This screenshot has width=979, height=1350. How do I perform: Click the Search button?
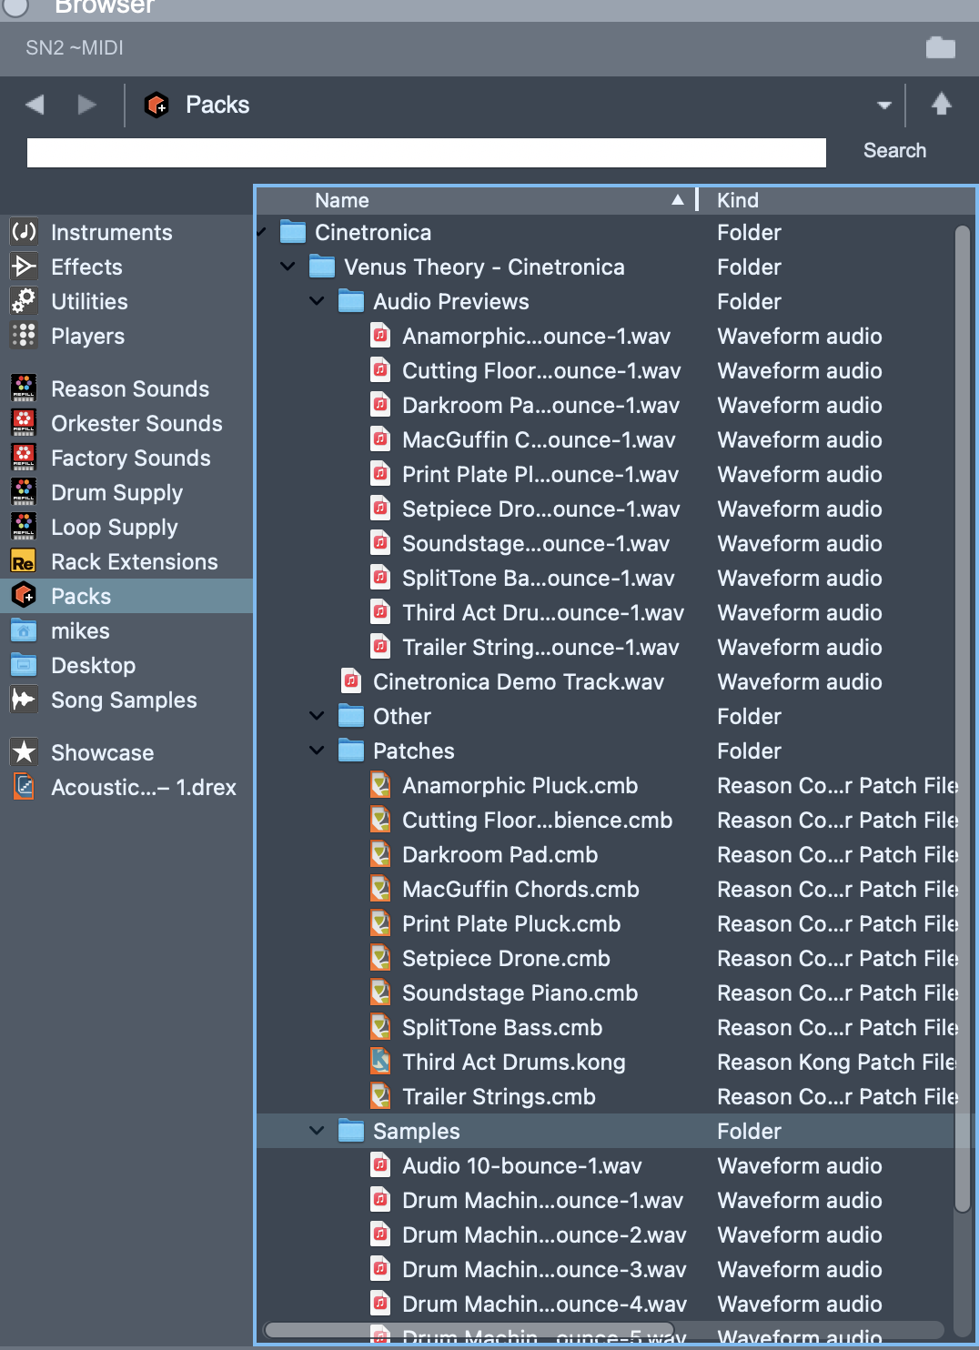pyautogui.click(x=894, y=151)
